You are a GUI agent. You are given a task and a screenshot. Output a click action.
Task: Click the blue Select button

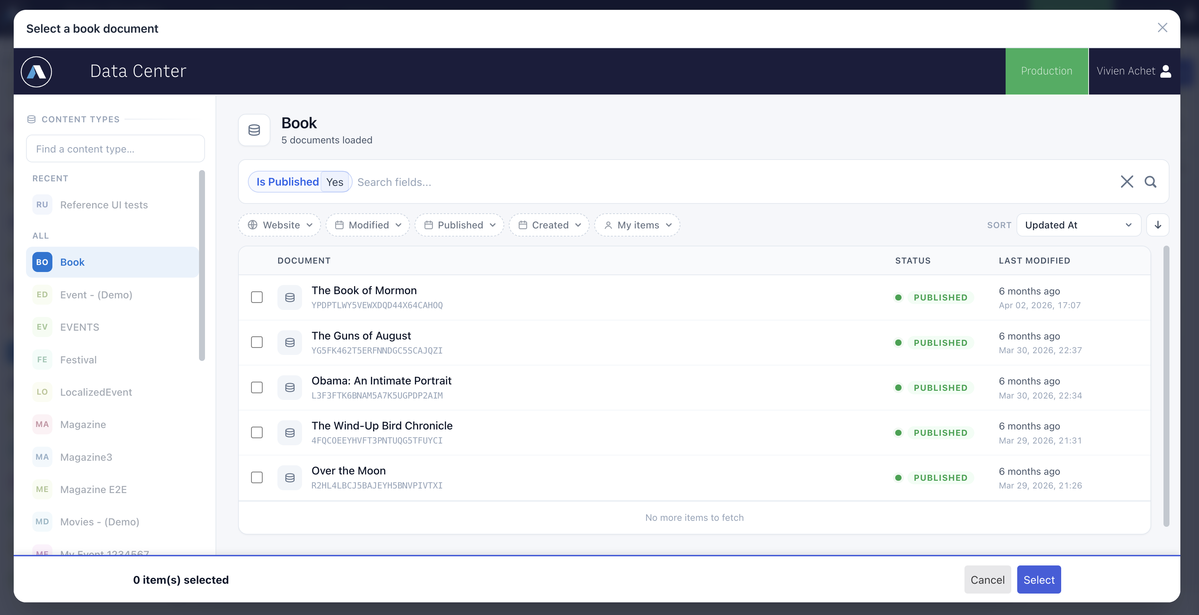coord(1039,580)
